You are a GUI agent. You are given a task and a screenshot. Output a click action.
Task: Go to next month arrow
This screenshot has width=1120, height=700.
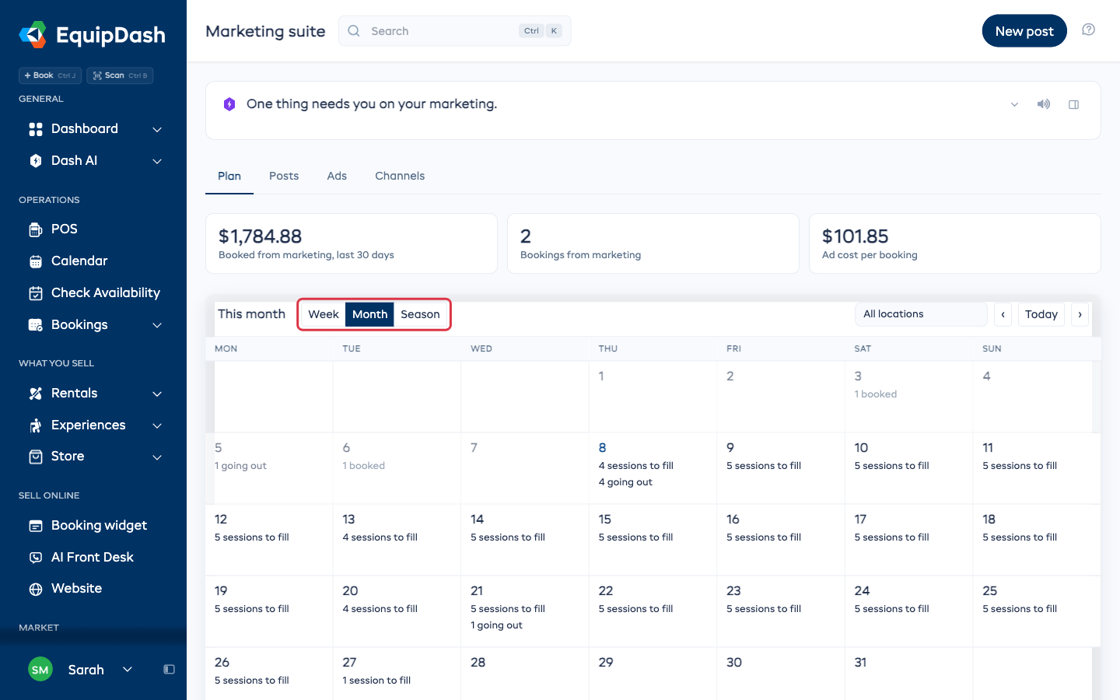point(1080,314)
